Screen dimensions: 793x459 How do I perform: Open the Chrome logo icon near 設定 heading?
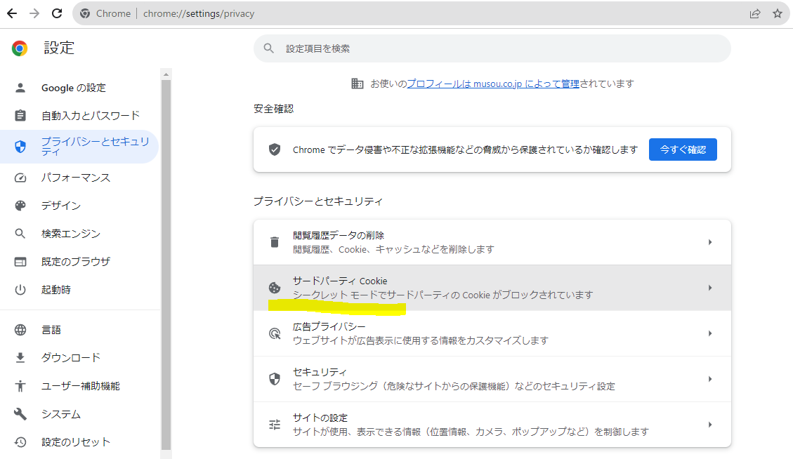(x=19, y=48)
